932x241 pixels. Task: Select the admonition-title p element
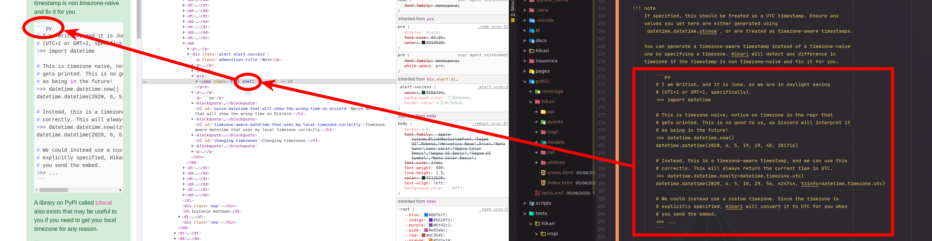pos(238,60)
